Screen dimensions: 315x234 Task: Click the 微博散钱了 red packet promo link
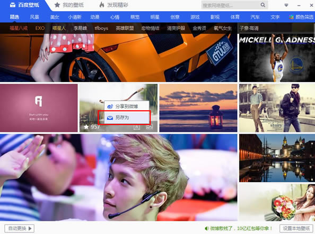point(241,228)
